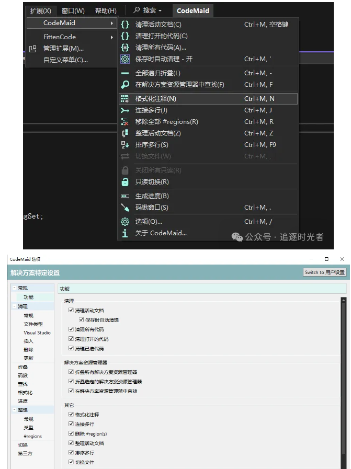Select the 格式化注释(N) menu entry
The width and height of the screenshot is (351, 469).
click(208, 99)
